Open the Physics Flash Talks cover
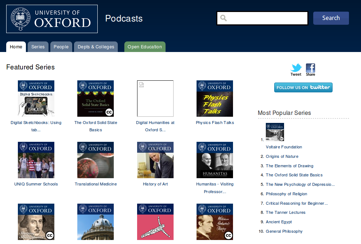Viewport: 361px width, 244px height. pos(214,99)
